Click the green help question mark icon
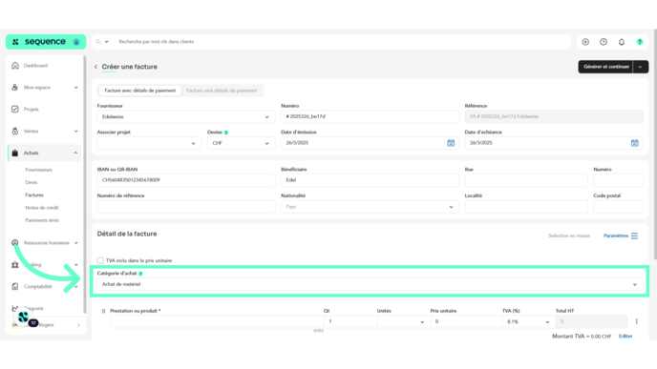 click(640, 42)
